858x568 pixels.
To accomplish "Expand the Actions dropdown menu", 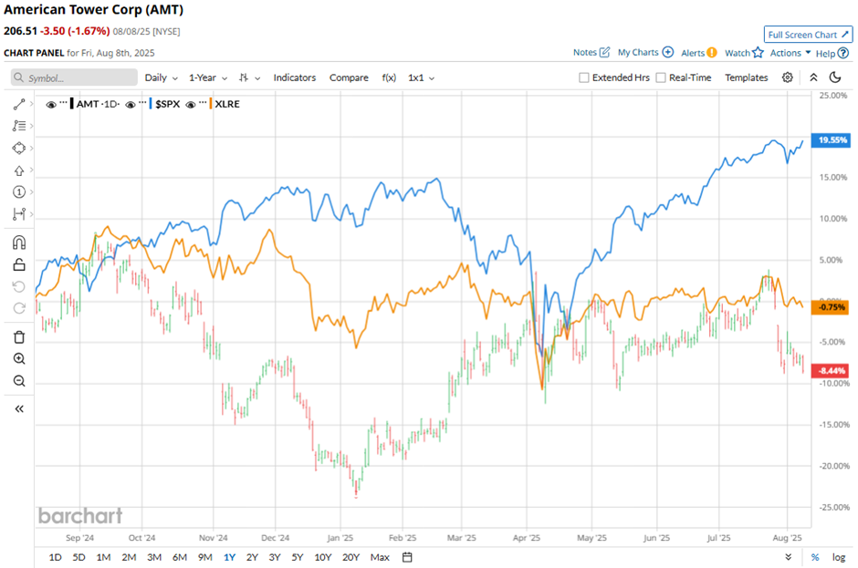I will point(790,53).
